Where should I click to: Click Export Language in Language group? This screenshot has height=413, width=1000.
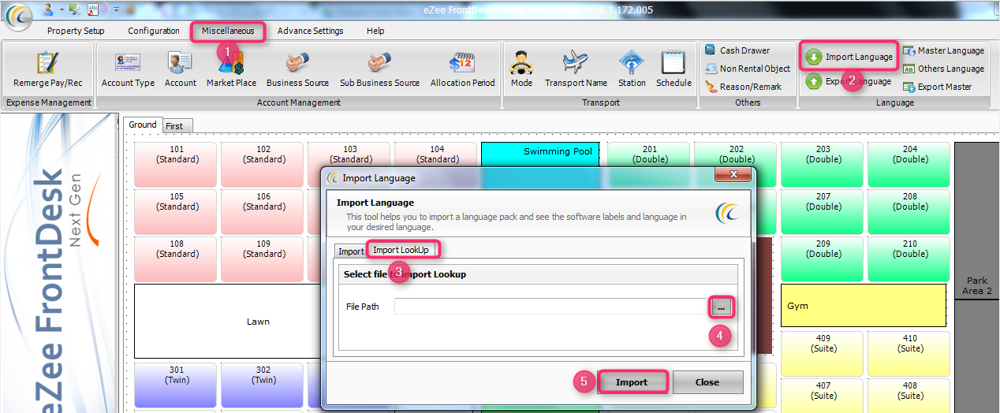tap(849, 81)
